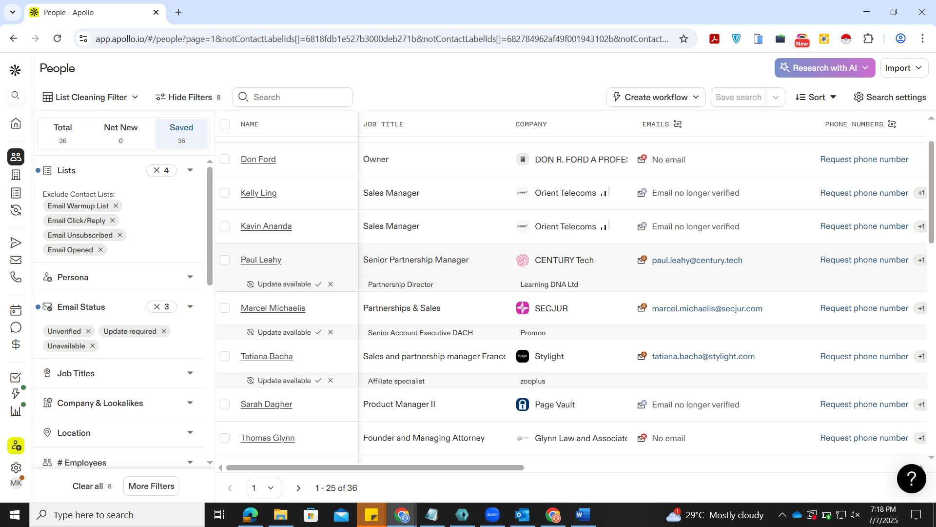Check the Paul Leahy row checkbox

click(225, 260)
